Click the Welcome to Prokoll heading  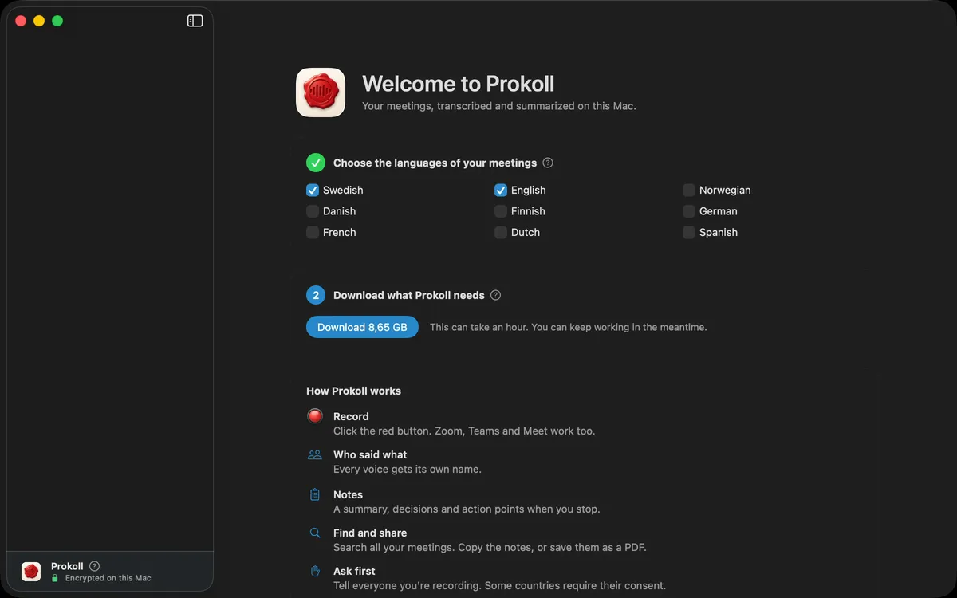pos(459,84)
